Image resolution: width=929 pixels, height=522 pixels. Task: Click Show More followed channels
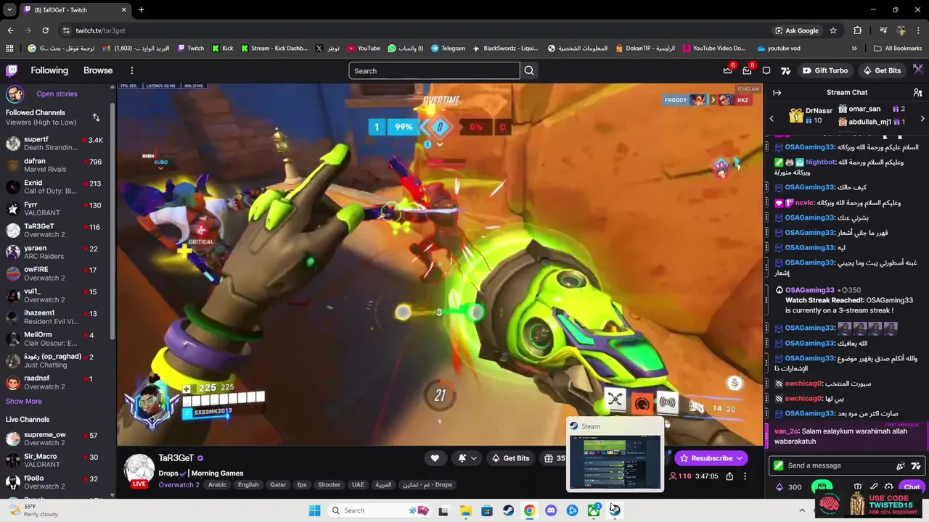point(24,401)
